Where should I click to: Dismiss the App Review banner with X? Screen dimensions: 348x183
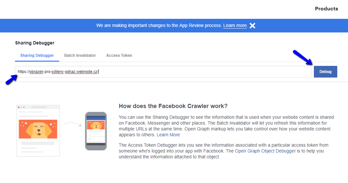click(252, 26)
